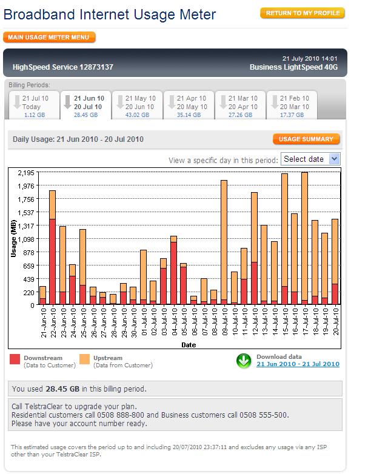Screen dimensions: 388x474
Task: Click the red Downstream legend swatch
Action: click(x=15, y=359)
